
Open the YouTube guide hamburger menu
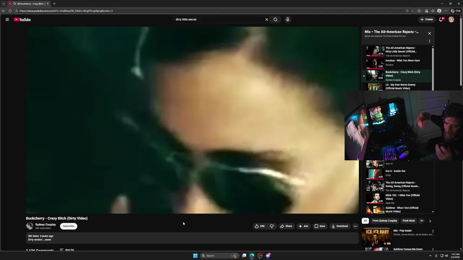click(7, 19)
